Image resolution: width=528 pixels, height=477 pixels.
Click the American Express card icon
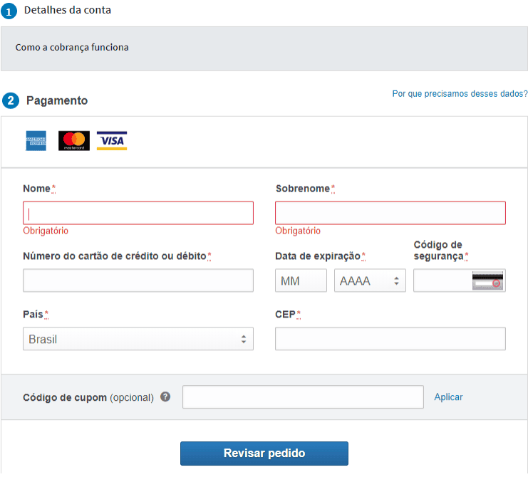tap(36, 141)
